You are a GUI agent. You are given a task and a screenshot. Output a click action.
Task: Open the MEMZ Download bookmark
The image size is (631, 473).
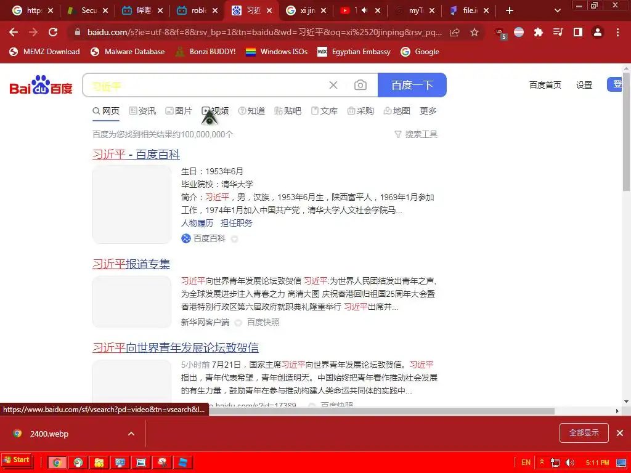tap(44, 52)
